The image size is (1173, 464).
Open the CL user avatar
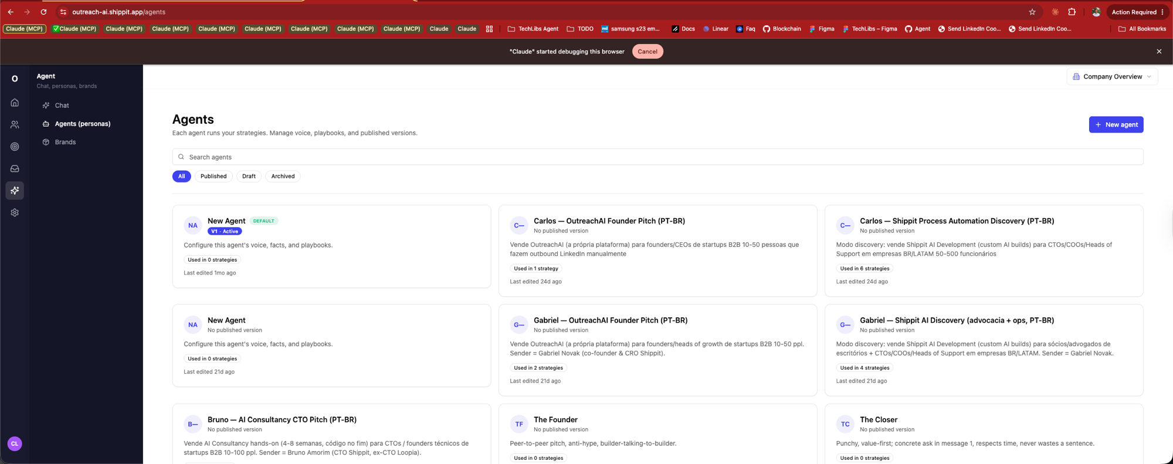tap(15, 443)
